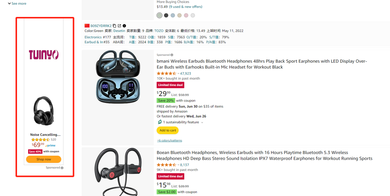Open the 9 used & new offers link
390x196 pixels.
(186, 6)
